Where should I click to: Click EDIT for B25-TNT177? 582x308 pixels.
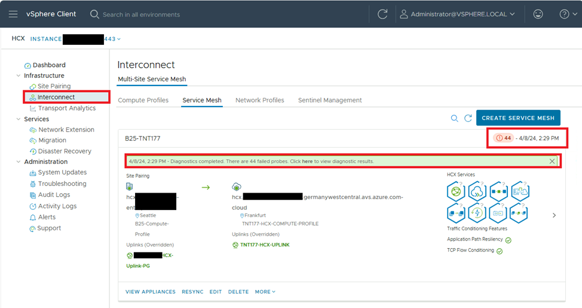point(216,292)
